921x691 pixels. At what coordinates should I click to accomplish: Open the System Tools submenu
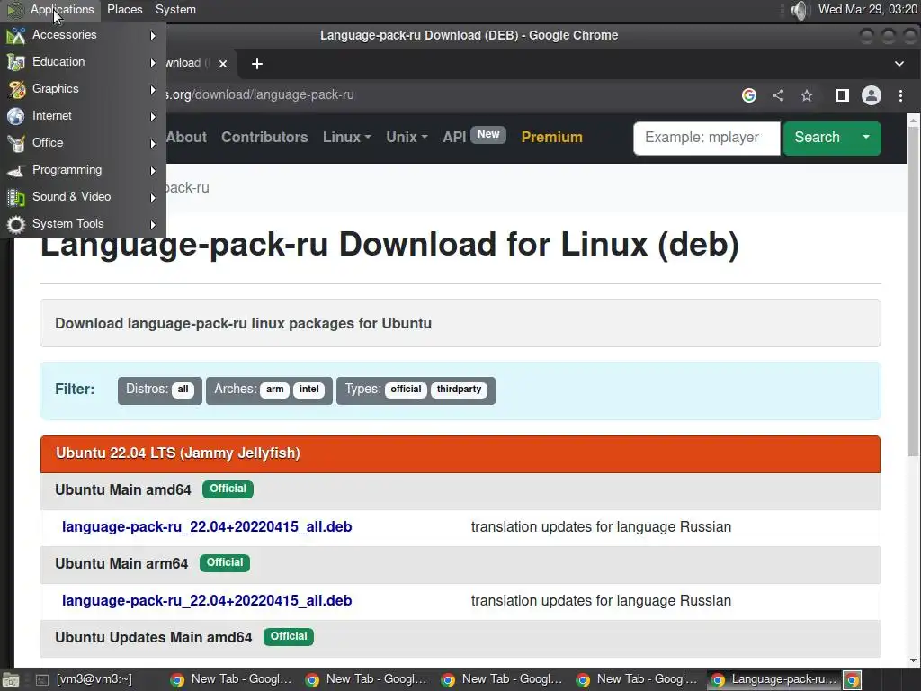pyautogui.click(x=82, y=224)
